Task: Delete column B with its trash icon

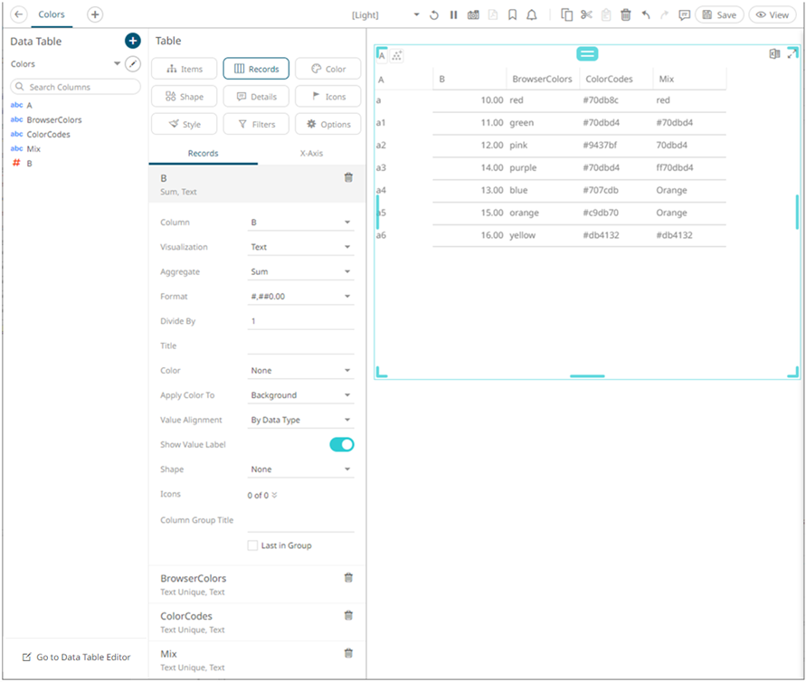Action: pos(348,178)
